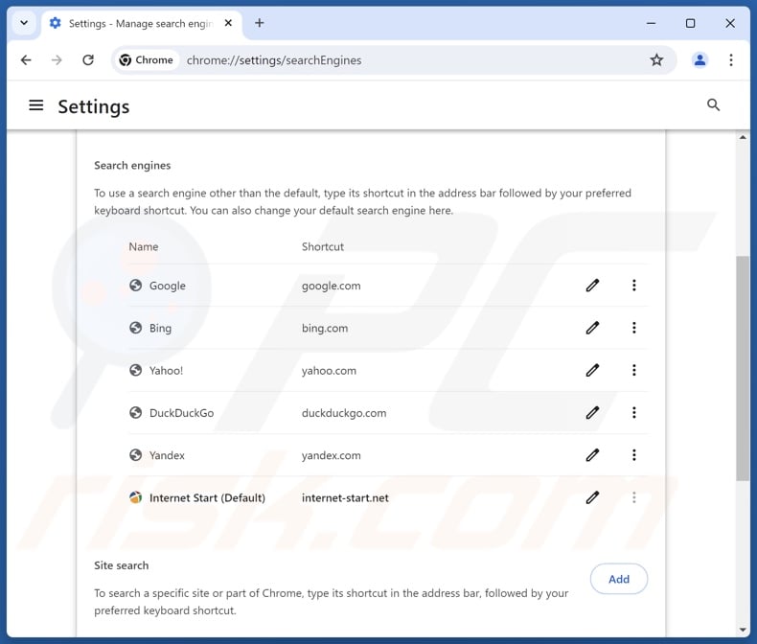Open the tab search dropdown arrow
The height and width of the screenshot is (644, 757).
click(x=23, y=23)
